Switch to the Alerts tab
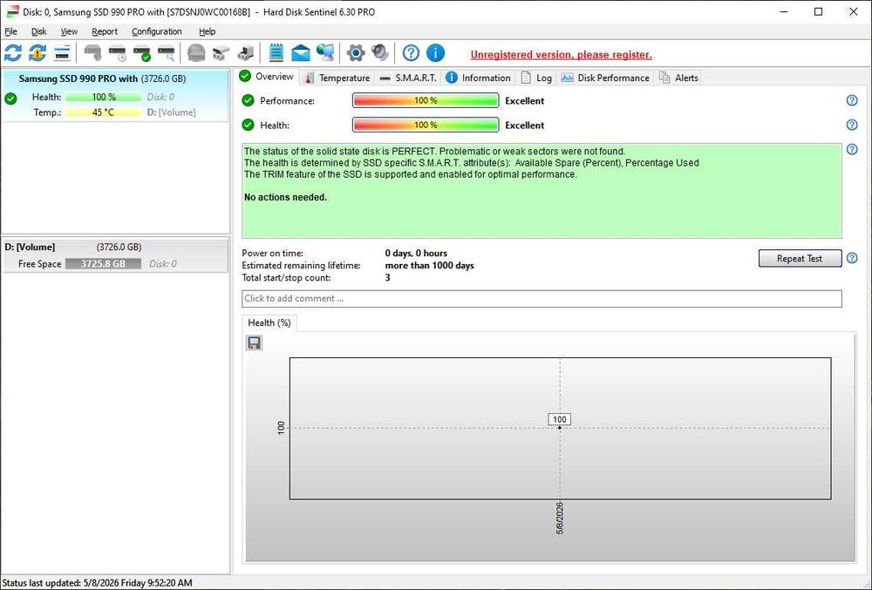 pos(678,78)
